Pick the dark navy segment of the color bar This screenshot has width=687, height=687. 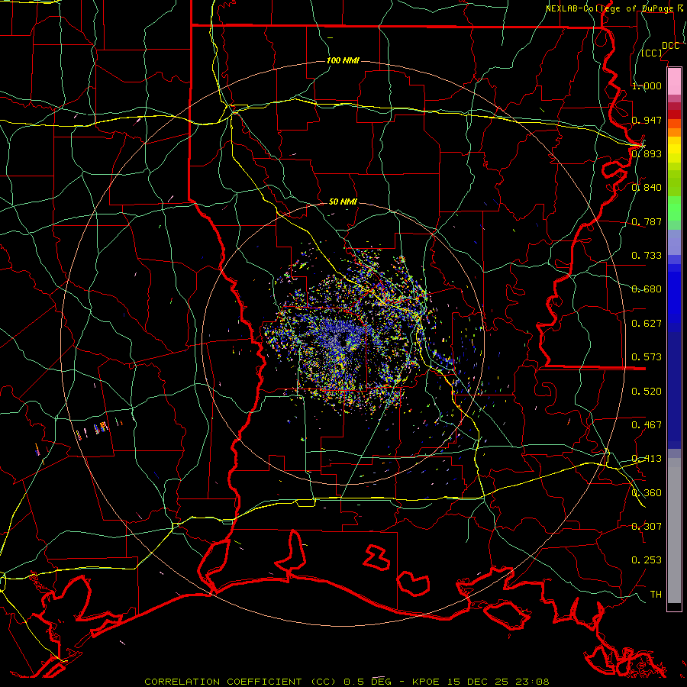tap(674, 385)
